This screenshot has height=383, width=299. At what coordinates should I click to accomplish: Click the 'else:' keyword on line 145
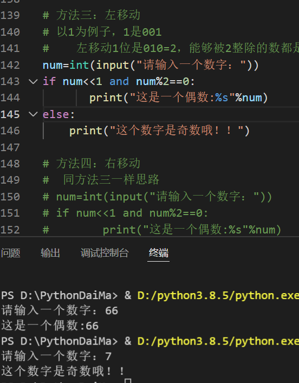[x=58, y=114]
